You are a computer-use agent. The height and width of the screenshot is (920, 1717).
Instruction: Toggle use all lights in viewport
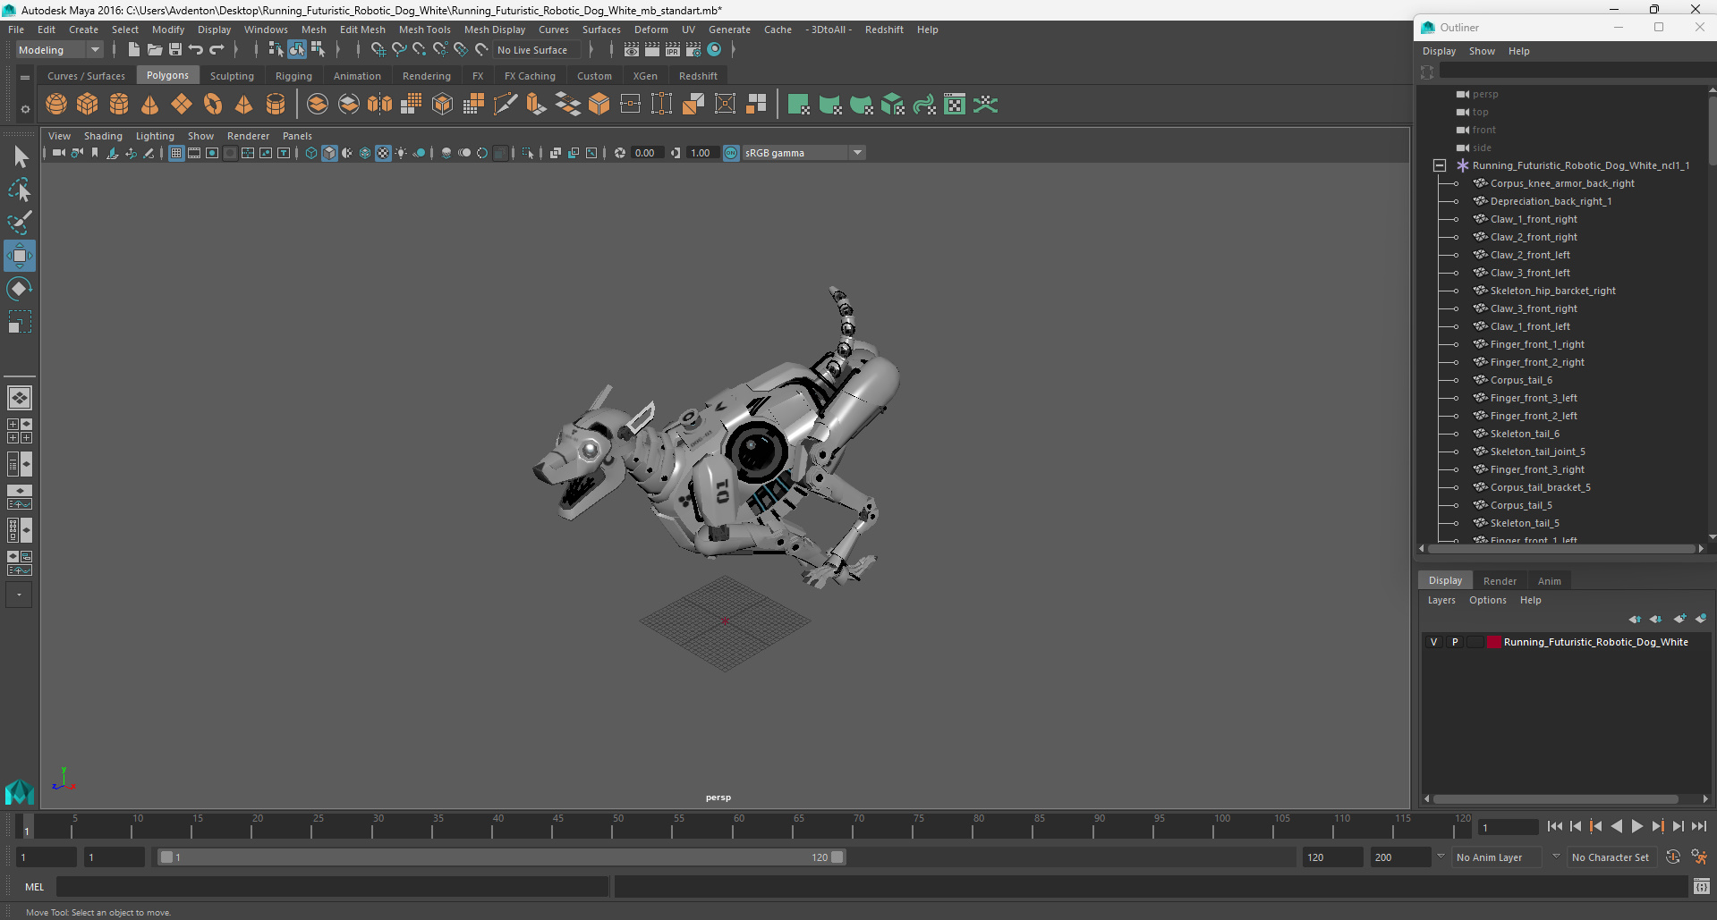click(401, 153)
